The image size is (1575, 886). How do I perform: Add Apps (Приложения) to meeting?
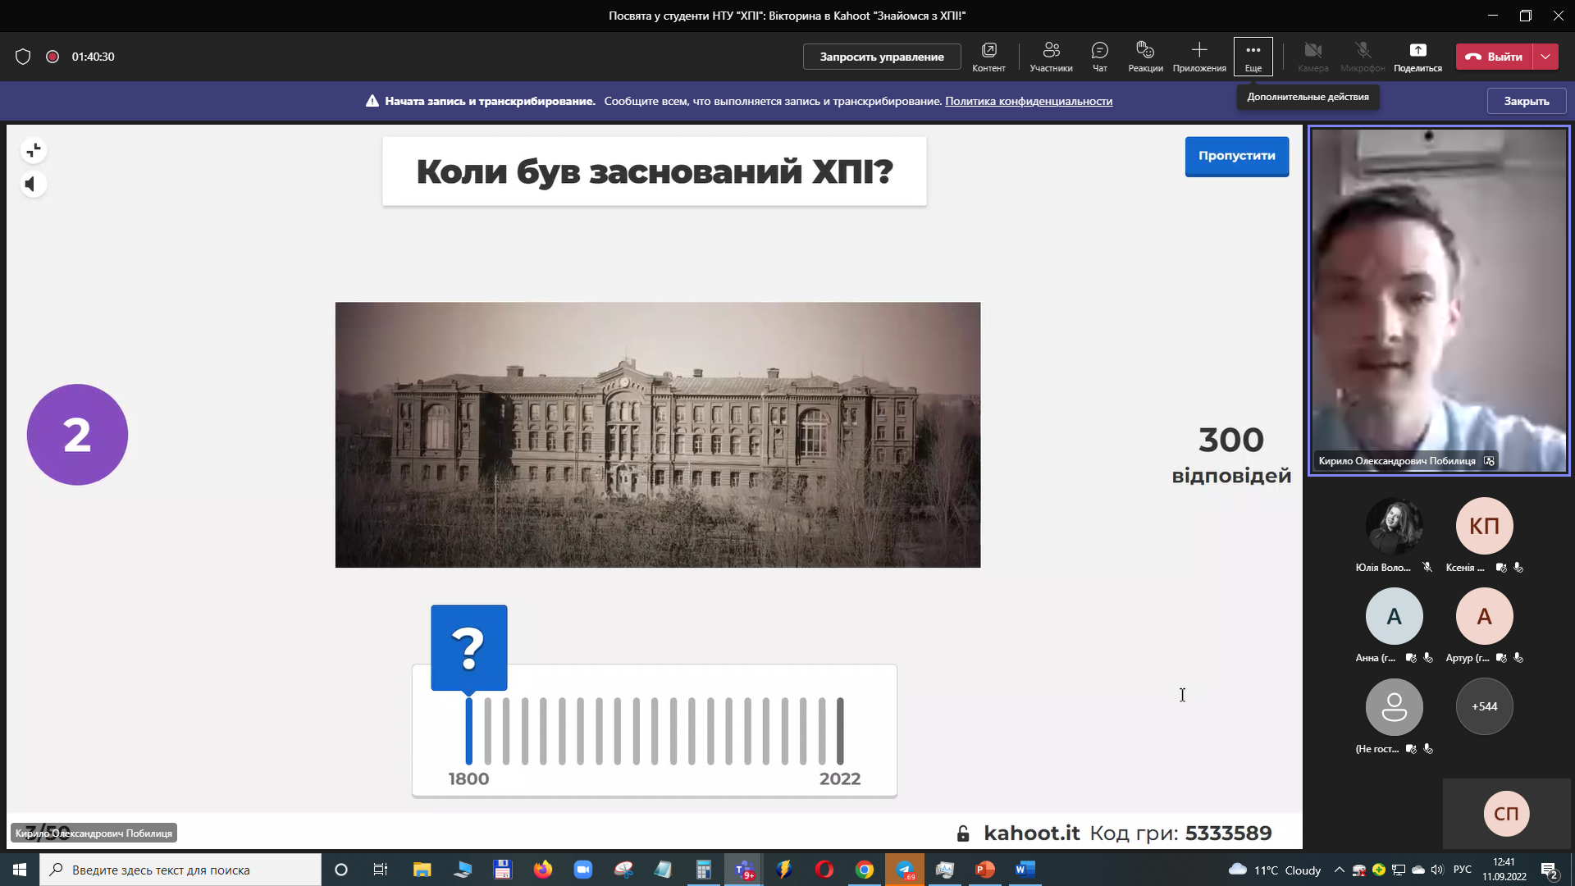tap(1199, 57)
